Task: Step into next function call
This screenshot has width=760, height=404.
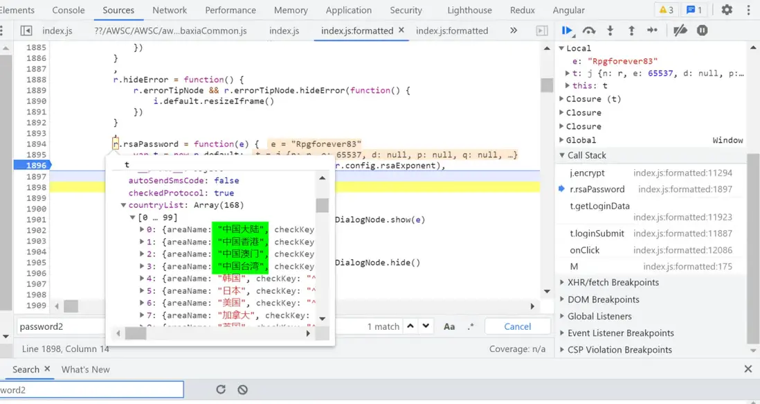Action: click(610, 30)
